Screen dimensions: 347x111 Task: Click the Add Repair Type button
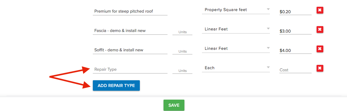[116, 85]
